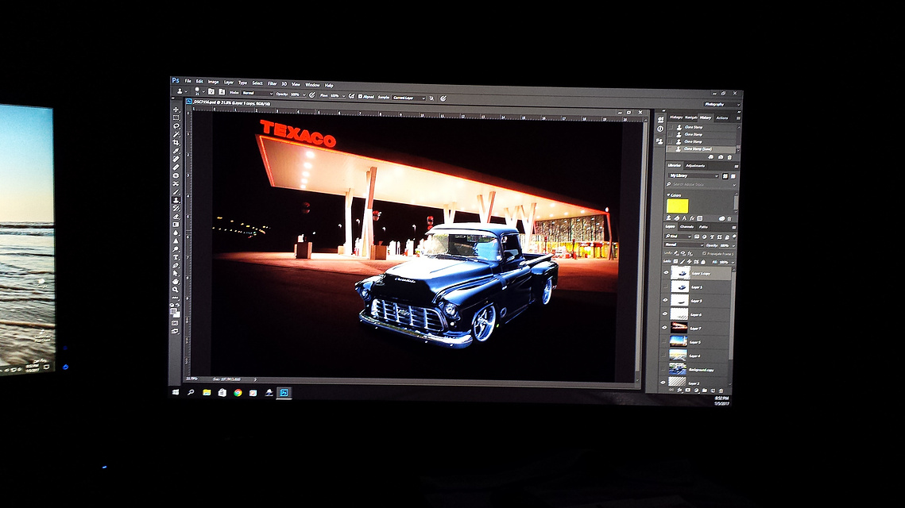
Task: Show the Background copy layer
Action: pos(663,369)
